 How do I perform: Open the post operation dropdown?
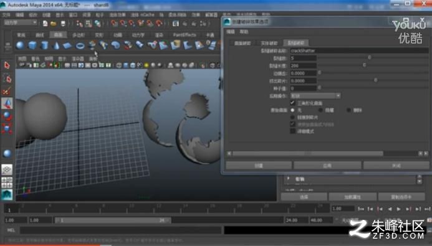pyautogui.click(x=315, y=96)
